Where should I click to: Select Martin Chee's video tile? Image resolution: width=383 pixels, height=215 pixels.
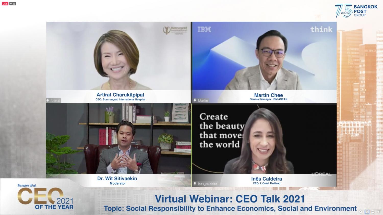tap(264, 62)
